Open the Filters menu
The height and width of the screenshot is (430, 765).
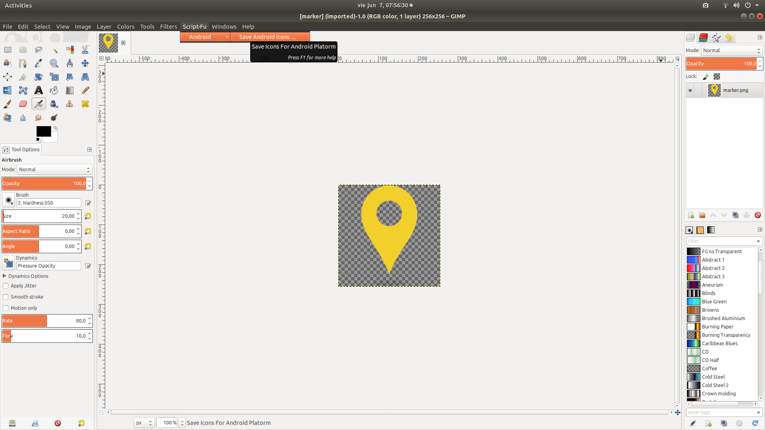tap(168, 27)
